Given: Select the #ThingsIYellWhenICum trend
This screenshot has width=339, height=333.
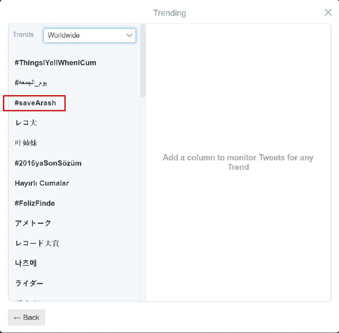Looking at the screenshot, I should [x=55, y=63].
